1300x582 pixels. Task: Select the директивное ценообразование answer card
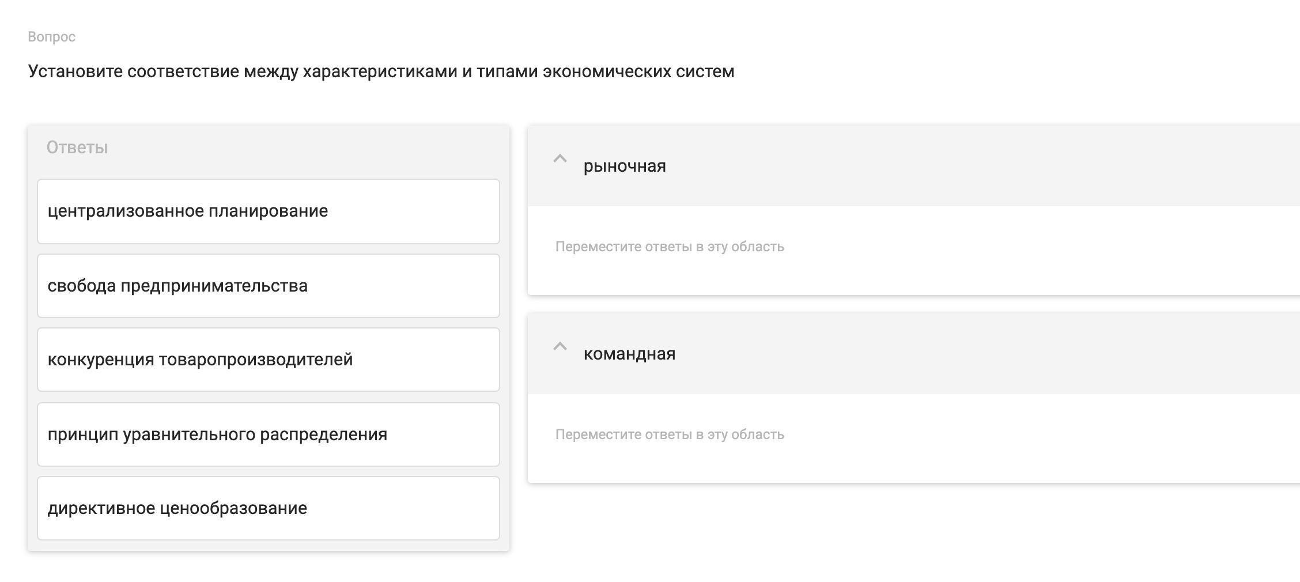tap(268, 508)
